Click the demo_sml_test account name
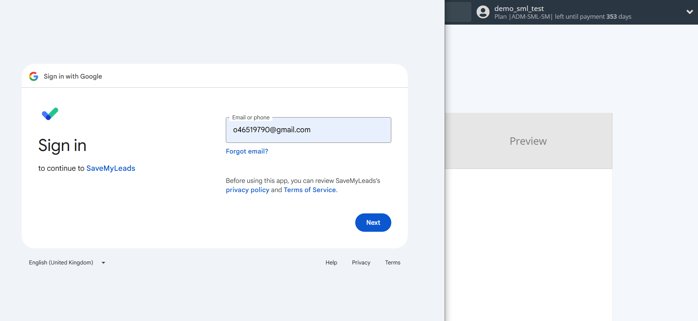The height and width of the screenshot is (321, 698). coord(519,8)
